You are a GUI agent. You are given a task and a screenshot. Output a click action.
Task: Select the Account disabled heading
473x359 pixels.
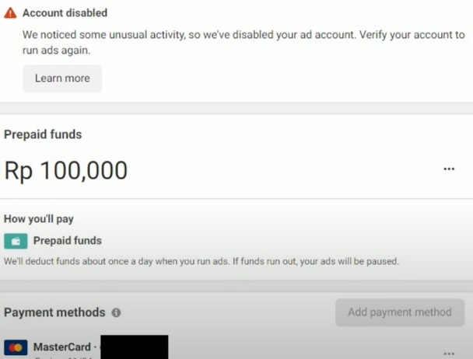tap(65, 13)
